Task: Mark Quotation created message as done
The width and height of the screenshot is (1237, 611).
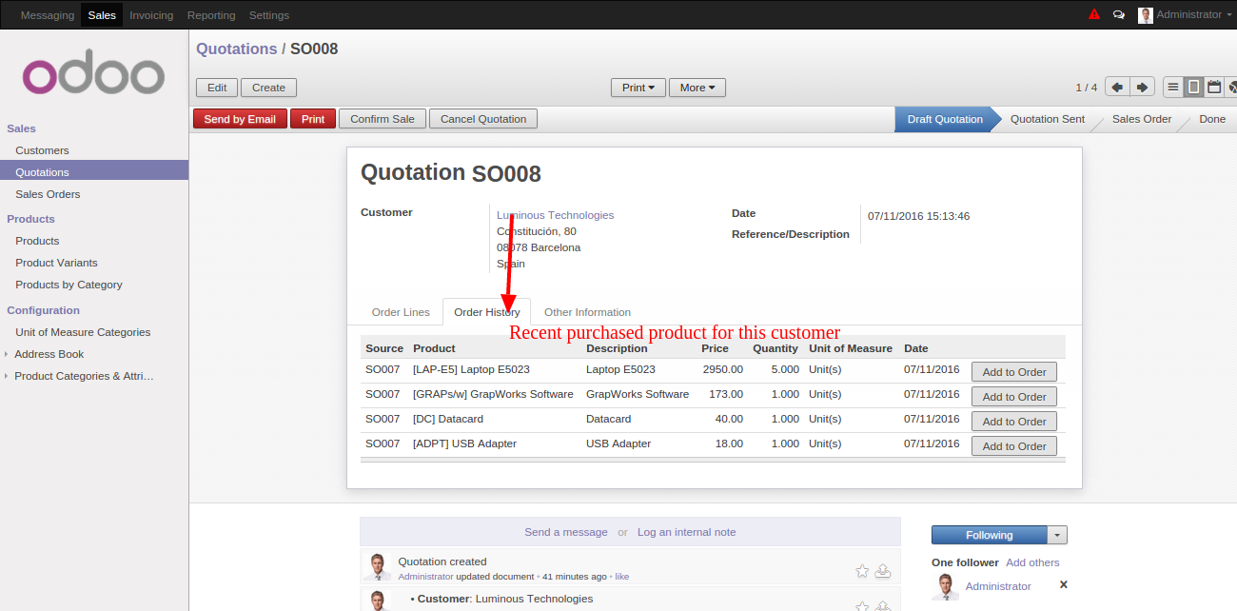Action: tap(883, 571)
